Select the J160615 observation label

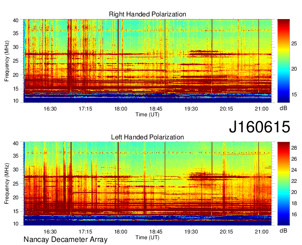[259, 126]
